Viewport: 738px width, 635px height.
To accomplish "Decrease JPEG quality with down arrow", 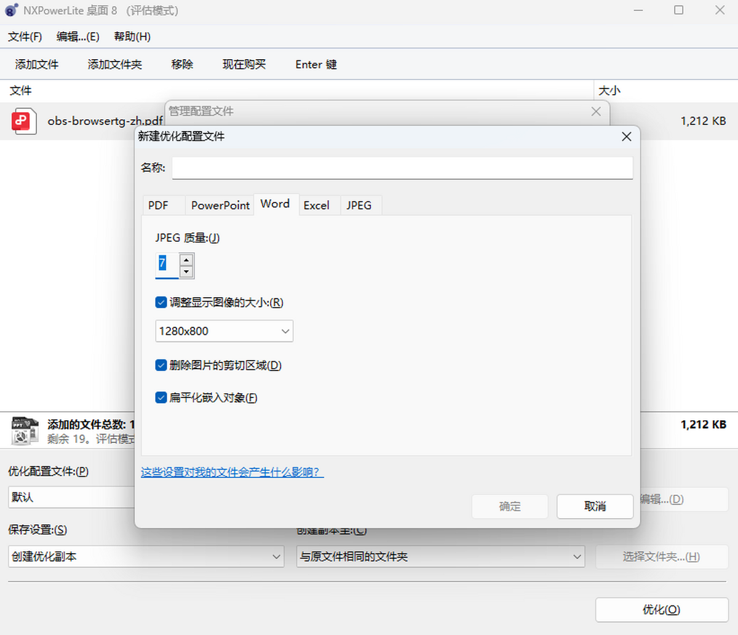I will tap(186, 272).
